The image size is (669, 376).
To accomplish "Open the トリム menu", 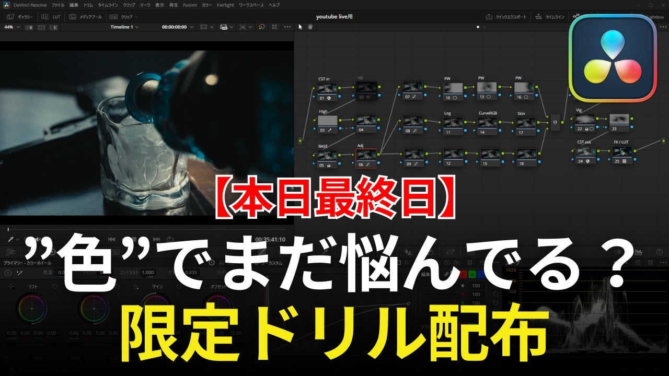I will (x=89, y=5).
